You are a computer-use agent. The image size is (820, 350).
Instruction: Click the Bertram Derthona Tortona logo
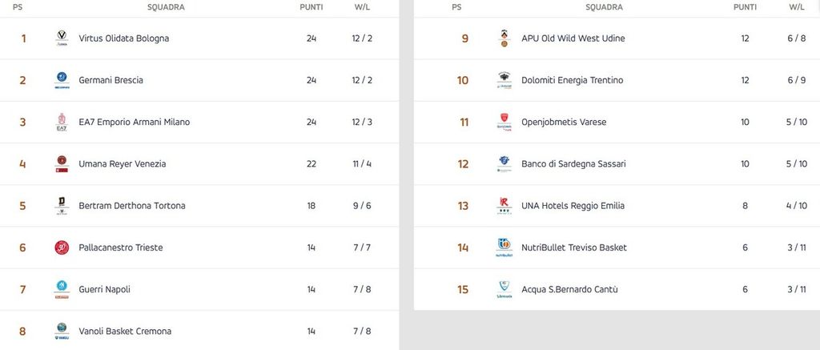[62, 206]
